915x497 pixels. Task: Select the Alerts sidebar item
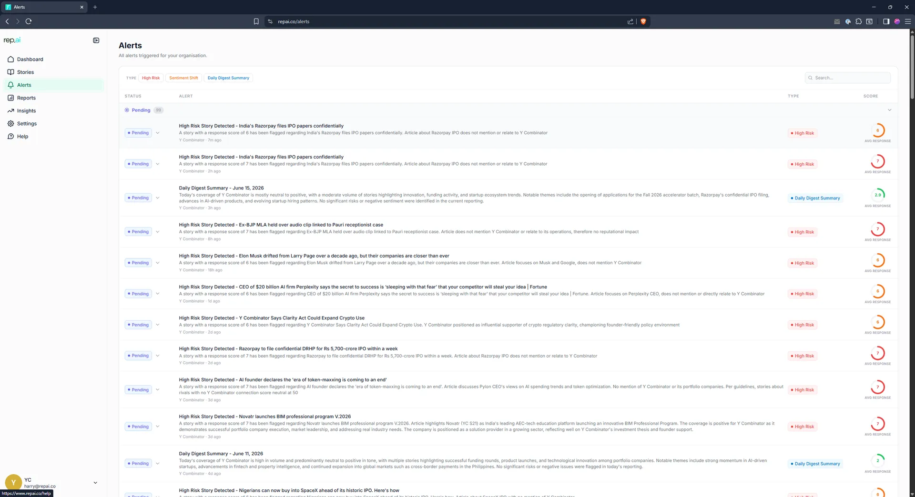(54, 85)
